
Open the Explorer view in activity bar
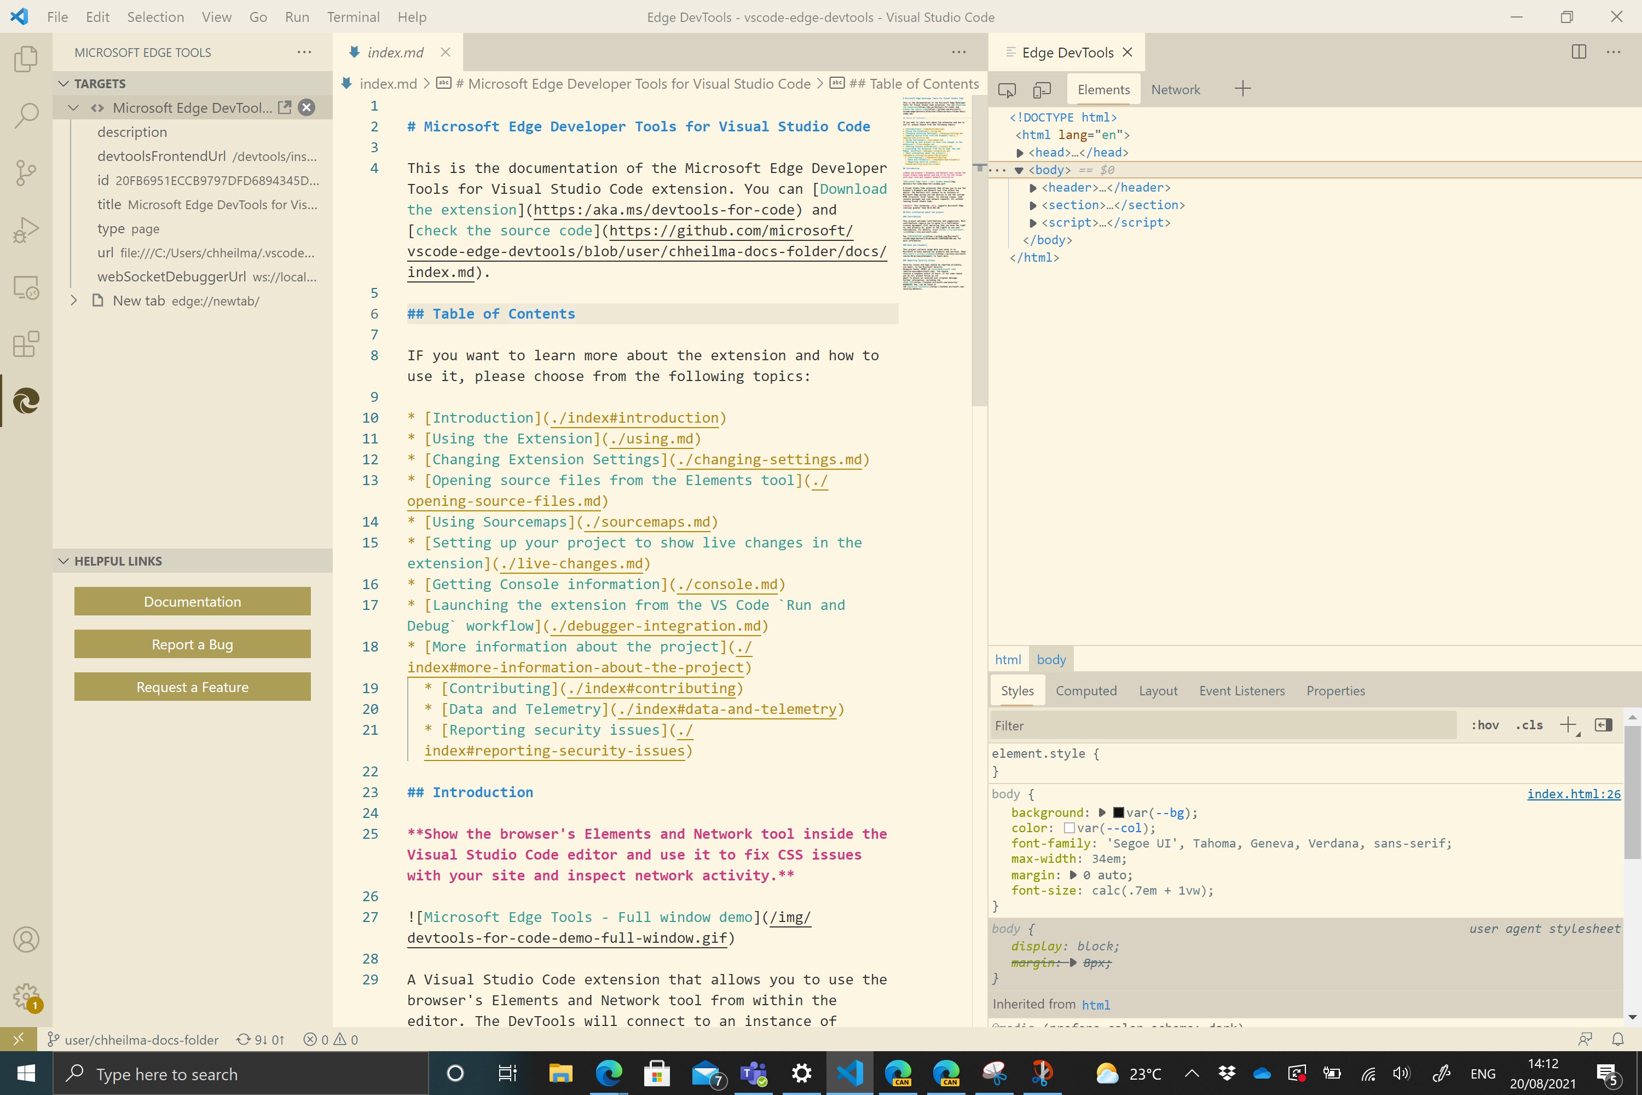point(26,59)
